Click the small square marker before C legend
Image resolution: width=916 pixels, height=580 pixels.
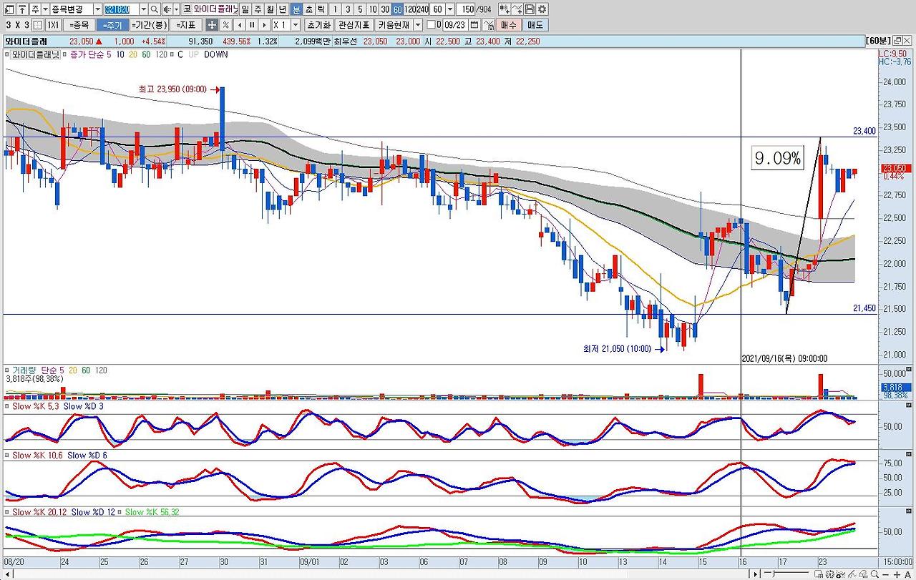pos(173,54)
